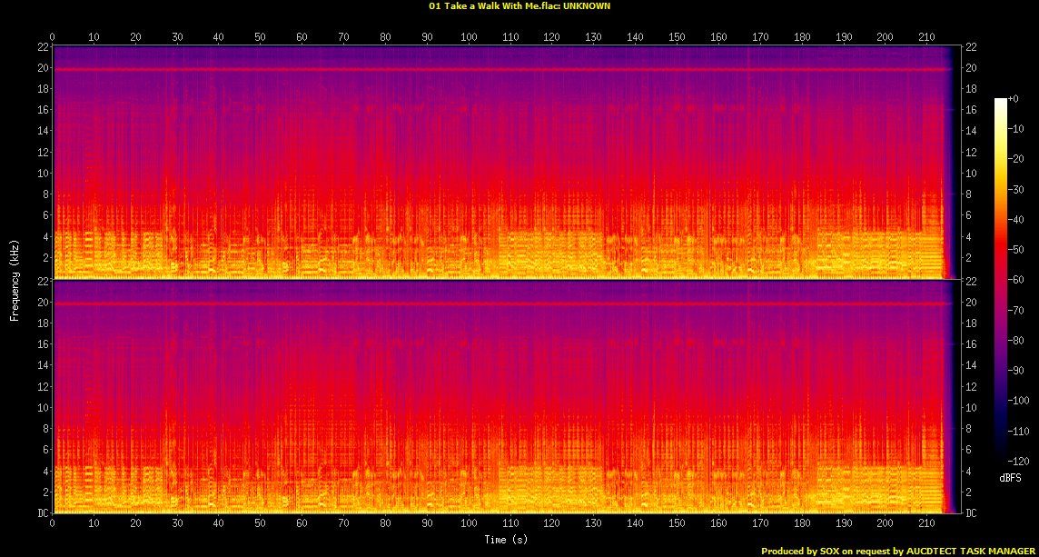Select the 210 second mark on the top time axis
The width and height of the screenshot is (1039, 557).
pyautogui.click(x=927, y=36)
